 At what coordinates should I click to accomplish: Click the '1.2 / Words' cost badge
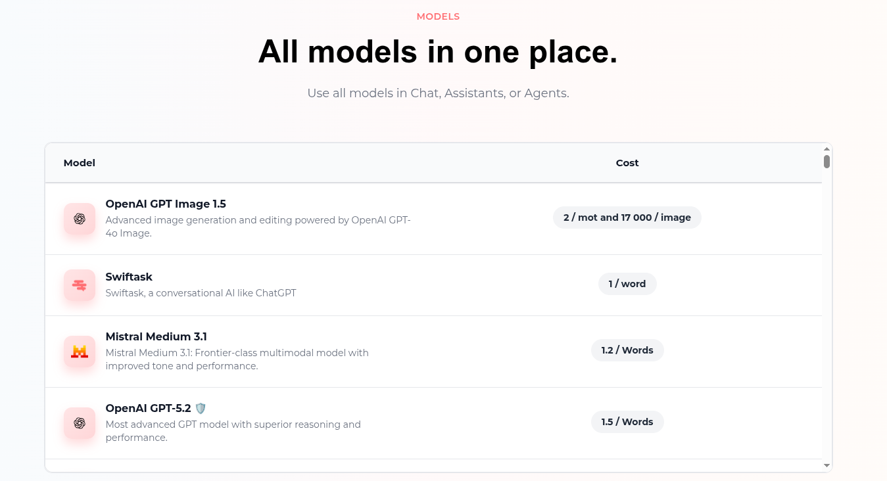(627, 350)
